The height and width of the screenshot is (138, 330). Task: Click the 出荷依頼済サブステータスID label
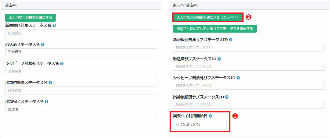[199, 97]
